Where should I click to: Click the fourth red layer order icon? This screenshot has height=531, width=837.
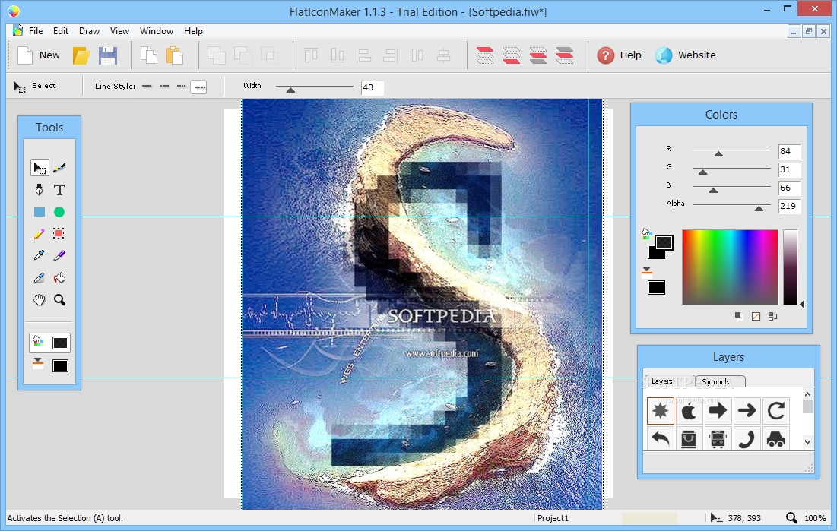(x=565, y=55)
